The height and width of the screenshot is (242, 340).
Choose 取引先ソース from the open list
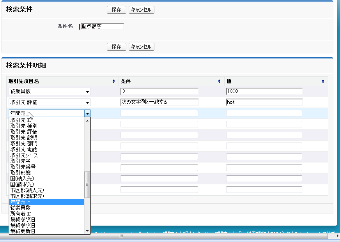tap(47, 155)
